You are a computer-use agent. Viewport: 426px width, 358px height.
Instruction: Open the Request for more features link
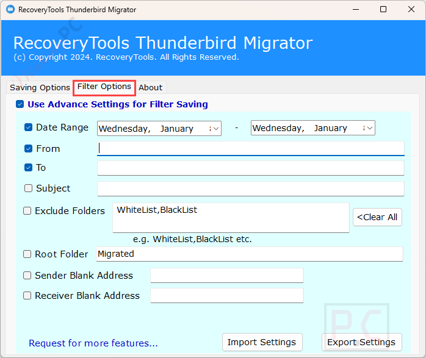coord(93,343)
